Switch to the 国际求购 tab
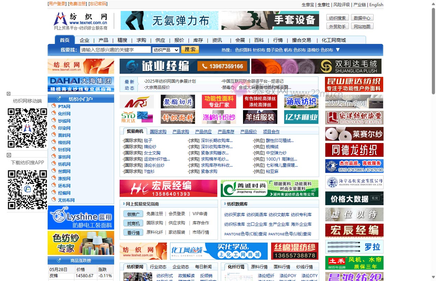The width and height of the screenshot is (436, 281). tap(158, 131)
